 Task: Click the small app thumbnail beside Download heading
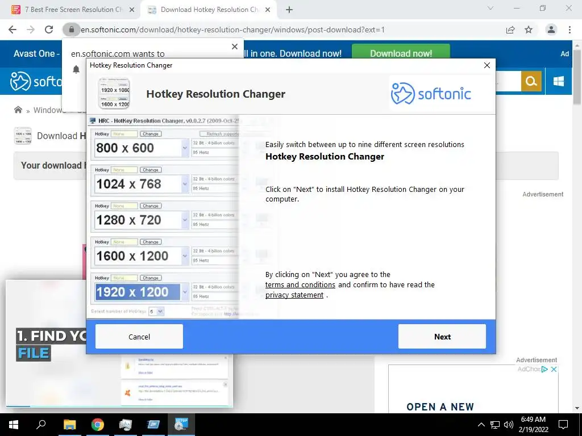click(23, 136)
